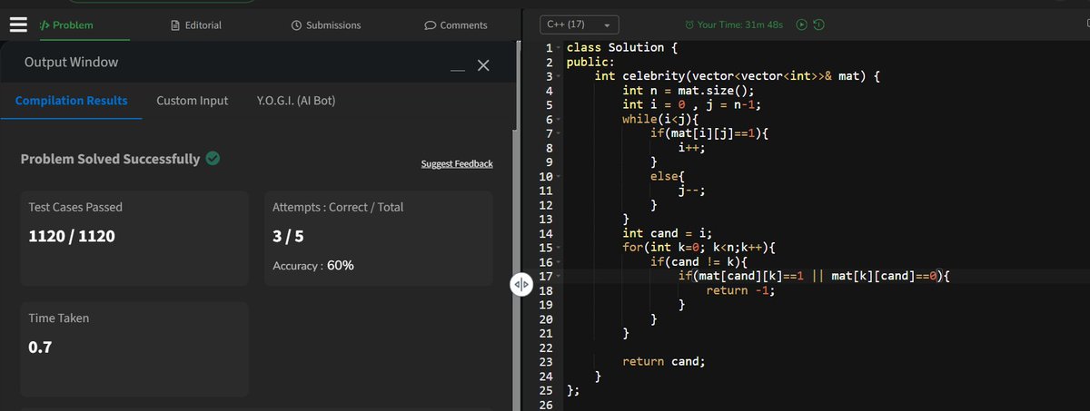Click line number 14 in the editor gutter

[x=546, y=233]
